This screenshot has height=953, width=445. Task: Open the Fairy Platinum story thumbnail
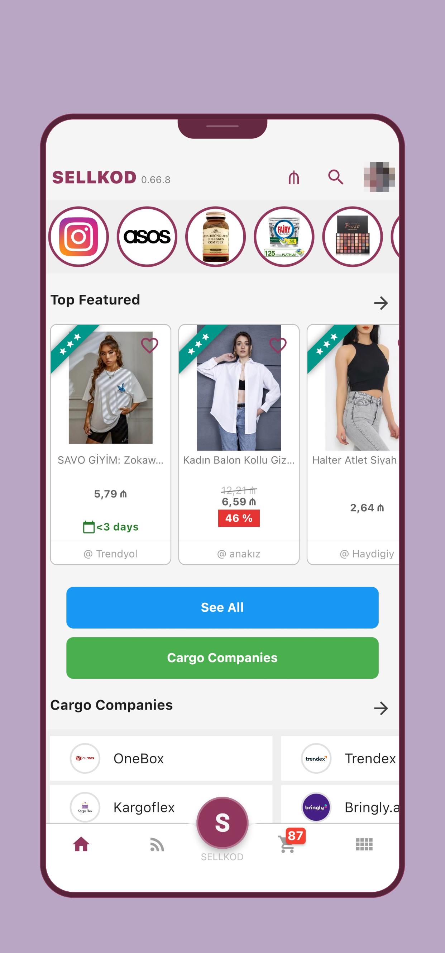(284, 237)
